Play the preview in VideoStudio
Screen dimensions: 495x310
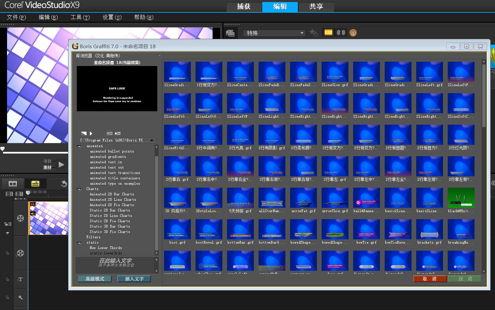61,165
